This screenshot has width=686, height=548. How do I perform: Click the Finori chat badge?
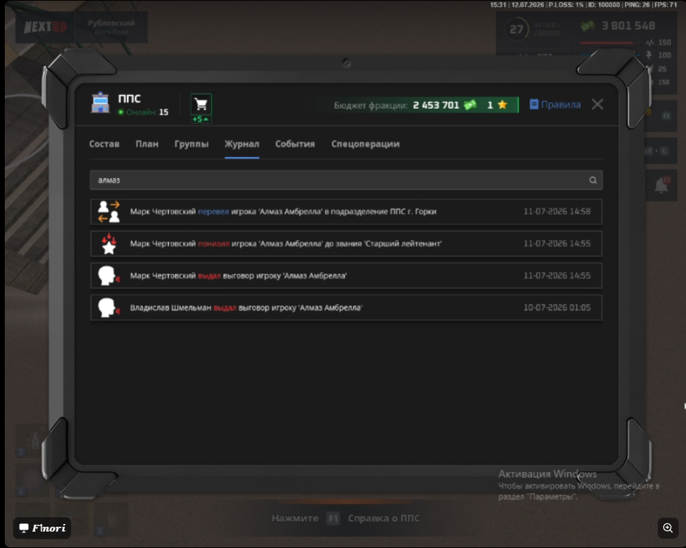pyautogui.click(x=42, y=528)
